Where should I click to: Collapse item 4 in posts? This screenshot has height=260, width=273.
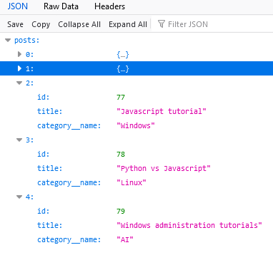click(x=19, y=197)
